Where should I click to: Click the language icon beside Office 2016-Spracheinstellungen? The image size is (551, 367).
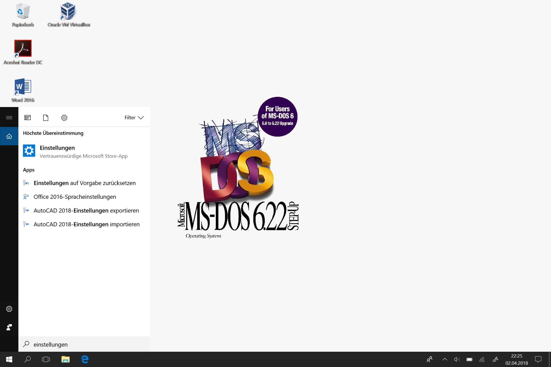26,197
